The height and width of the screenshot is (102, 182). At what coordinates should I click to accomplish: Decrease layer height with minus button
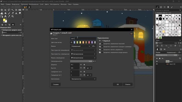tap(81, 68)
